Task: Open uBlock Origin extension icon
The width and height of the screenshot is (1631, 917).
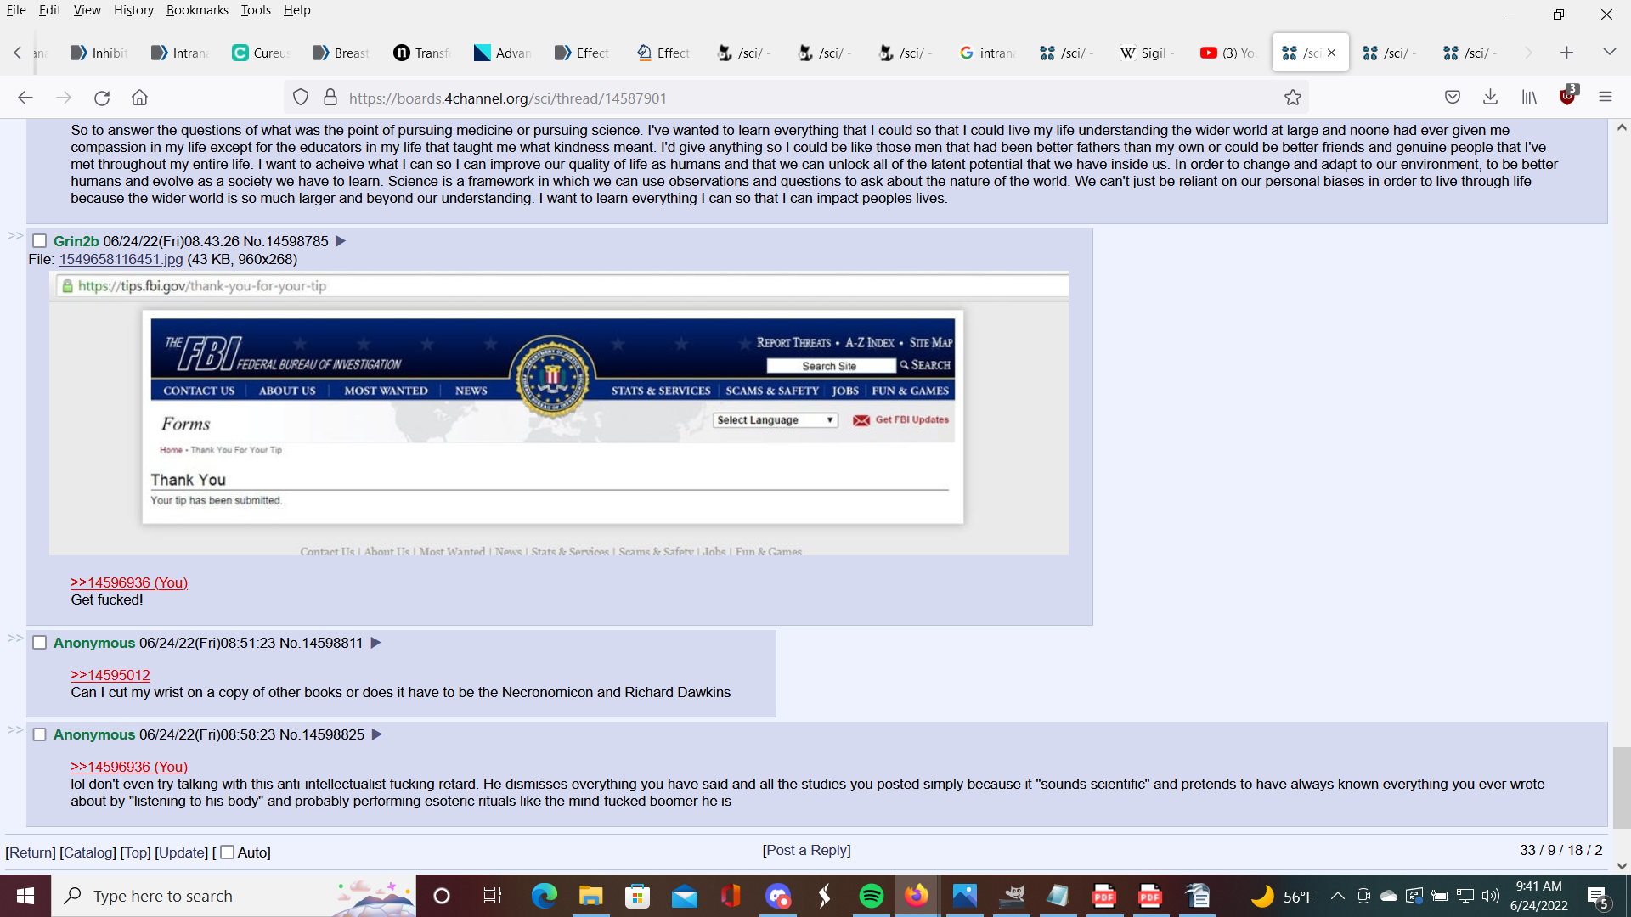Action: tap(1567, 97)
